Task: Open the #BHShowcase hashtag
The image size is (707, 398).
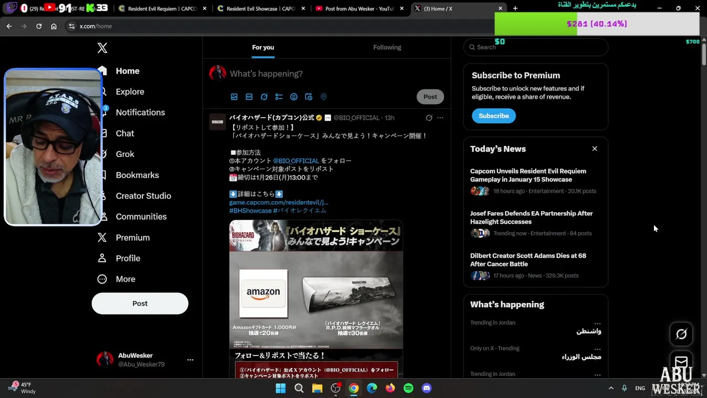Action: (x=250, y=211)
